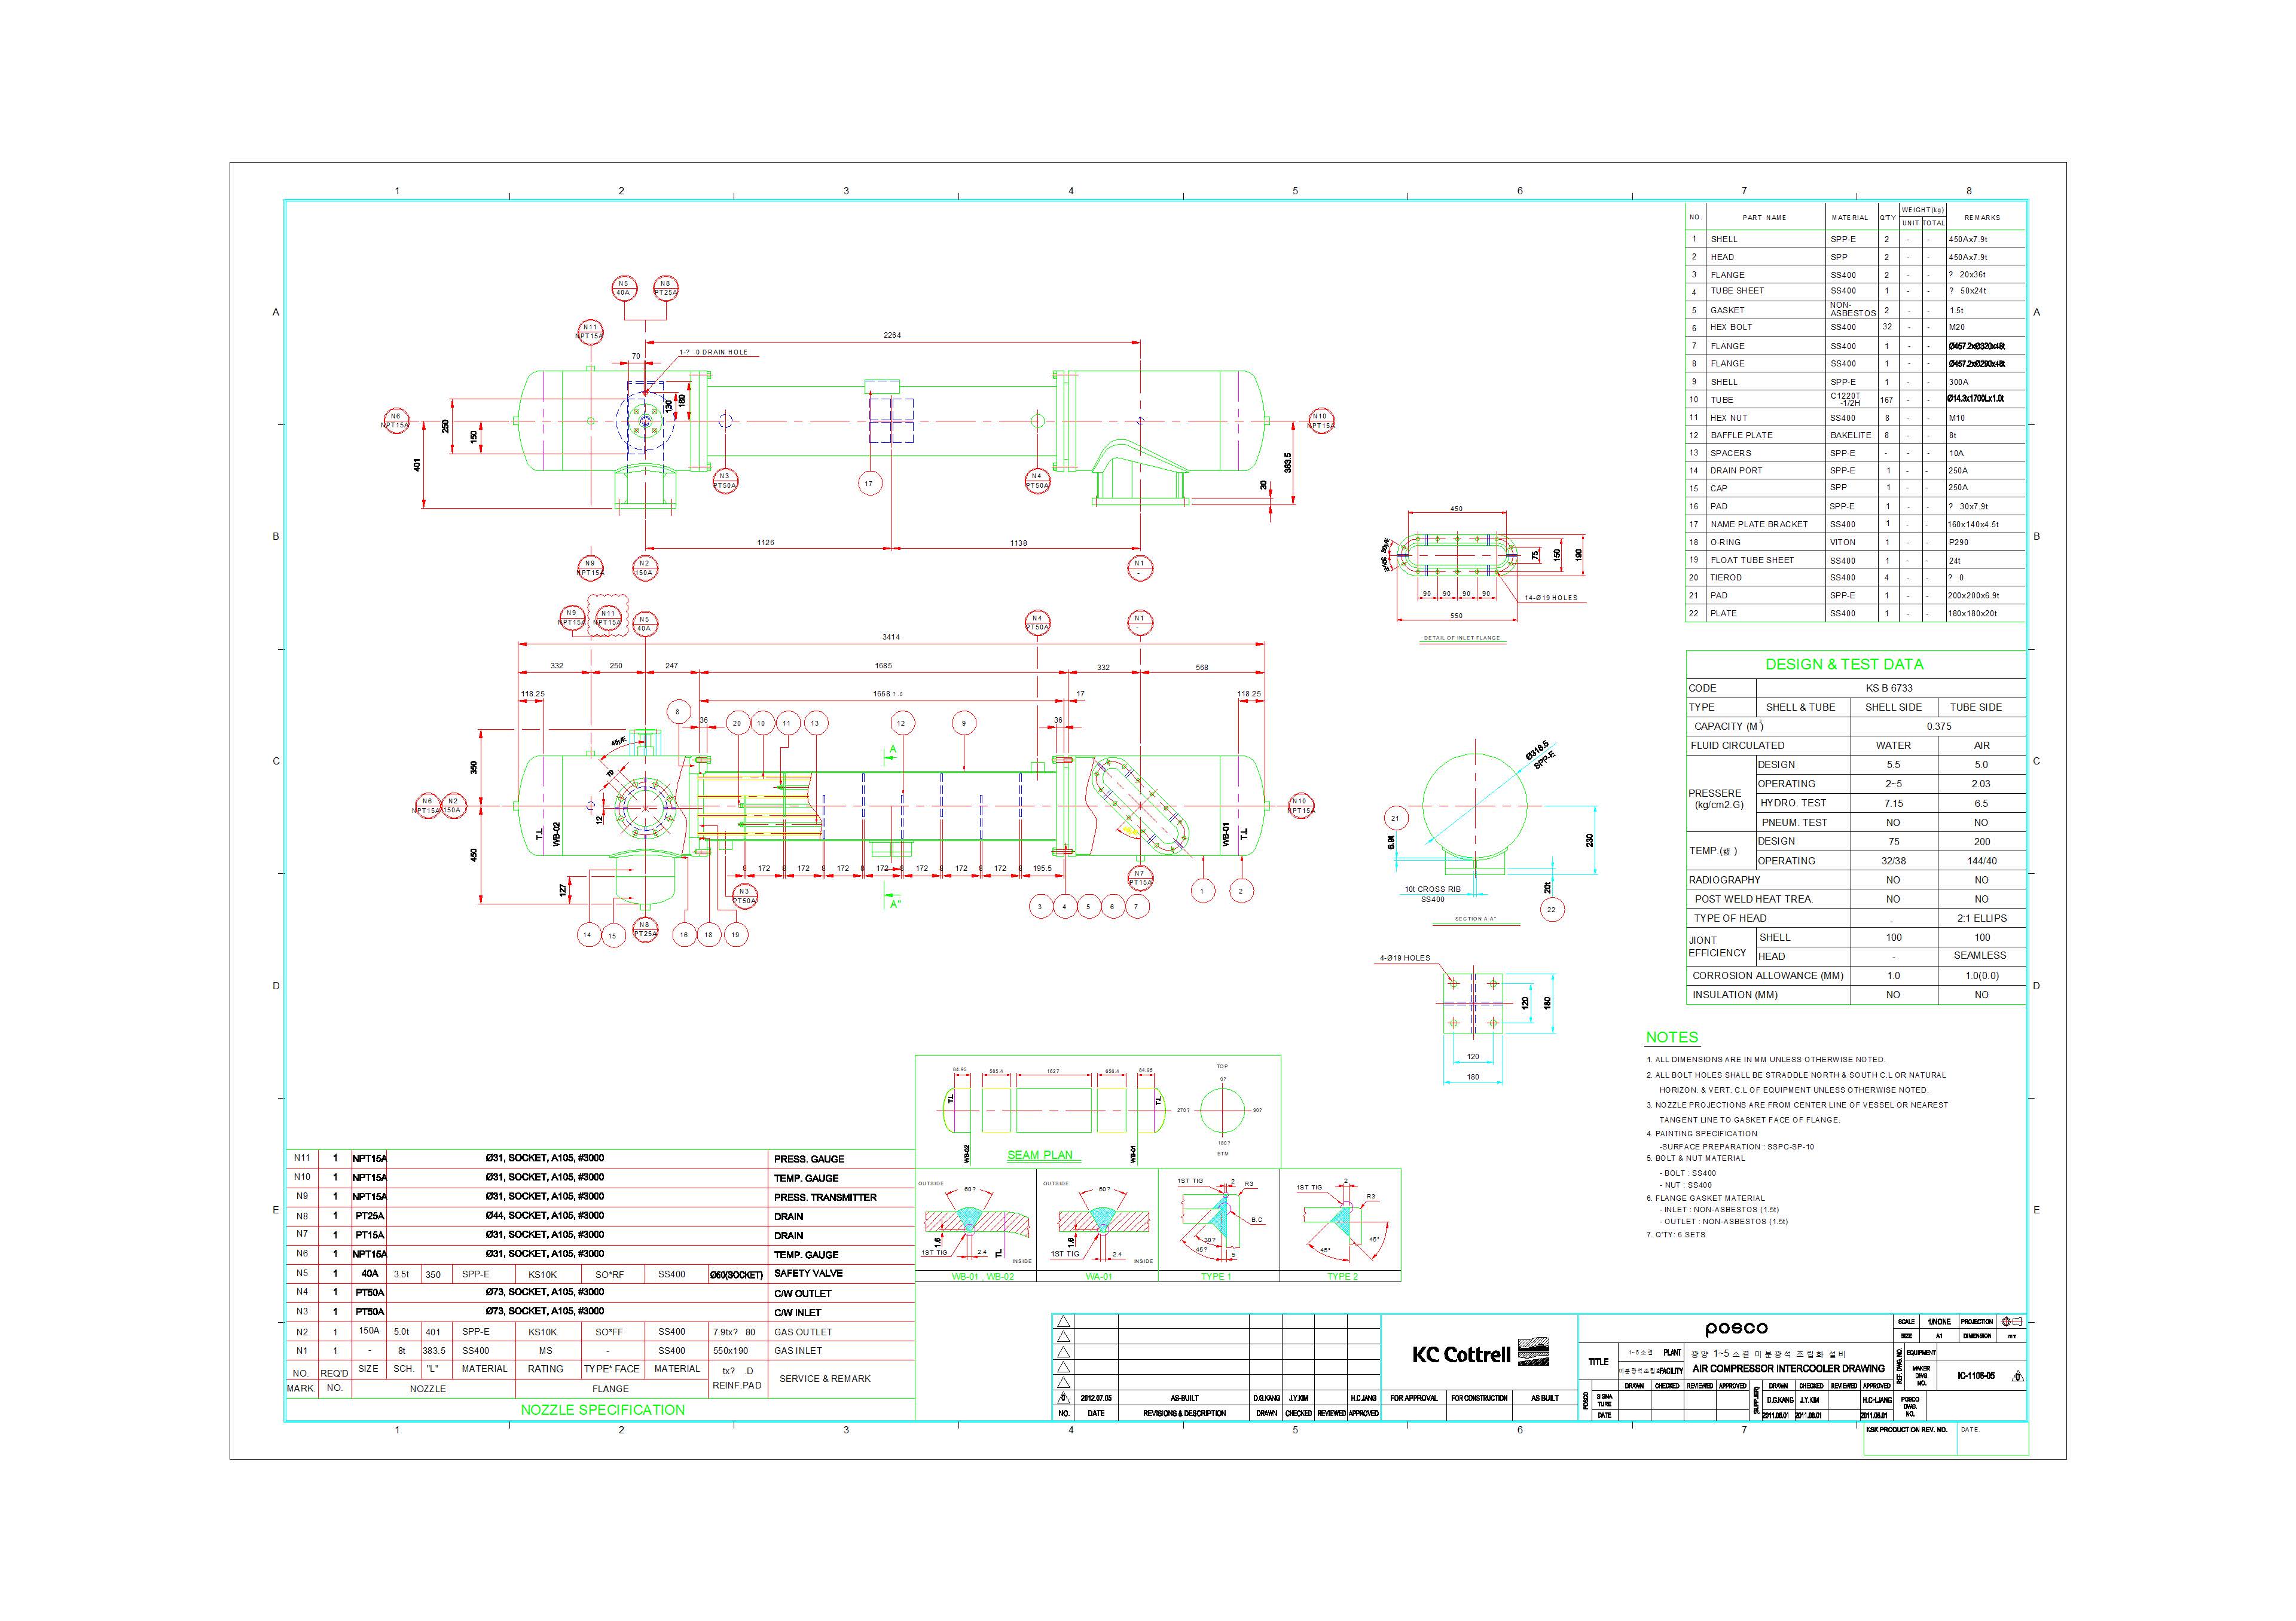This screenshot has width=2296, height=1621.
Task: Click the 1126 dimension value
Action: [x=765, y=543]
